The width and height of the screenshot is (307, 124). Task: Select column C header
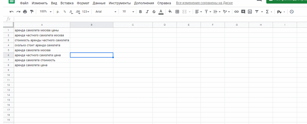[133, 25]
